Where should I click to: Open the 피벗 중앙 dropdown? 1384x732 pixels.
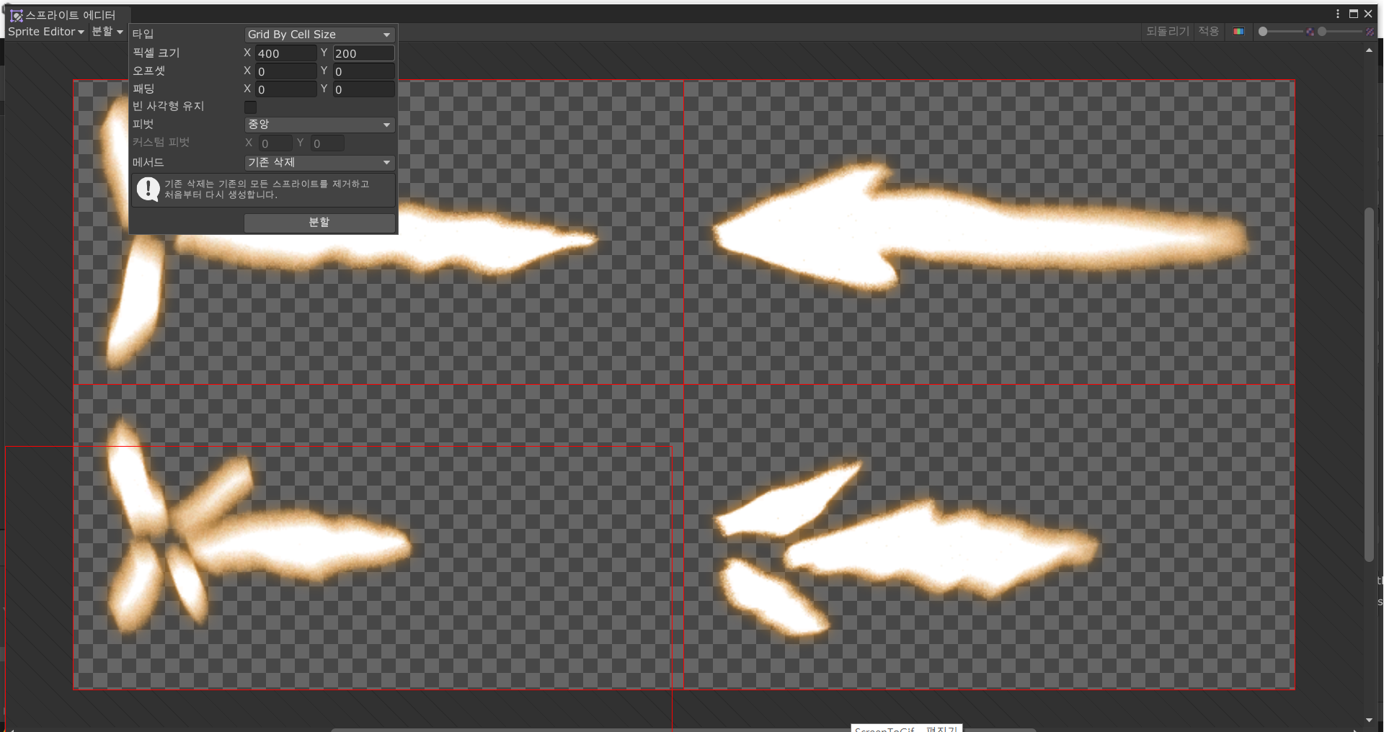pos(319,125)
